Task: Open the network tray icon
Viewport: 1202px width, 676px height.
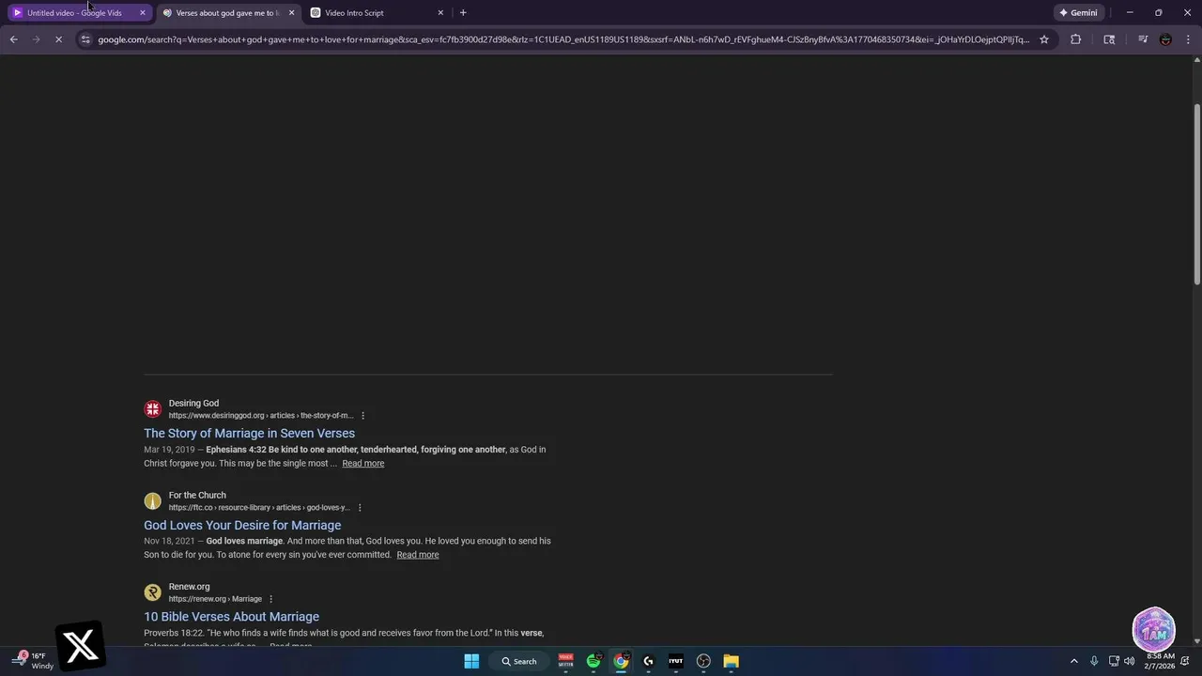Action: pyautogui.click(x=1114, y=661)
